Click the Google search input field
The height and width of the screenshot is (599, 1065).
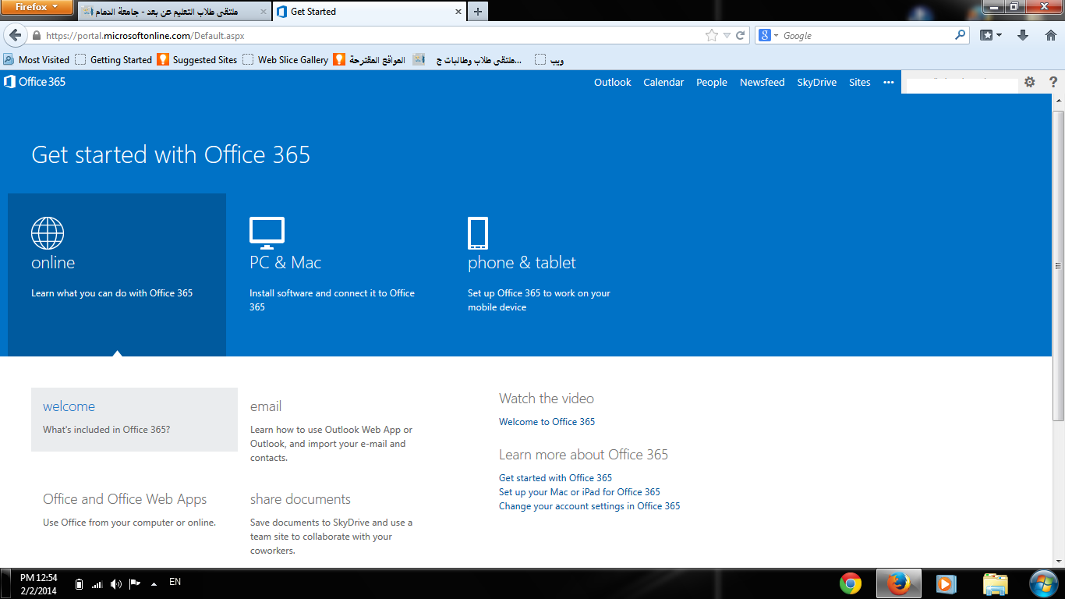(x=868, y=35)
